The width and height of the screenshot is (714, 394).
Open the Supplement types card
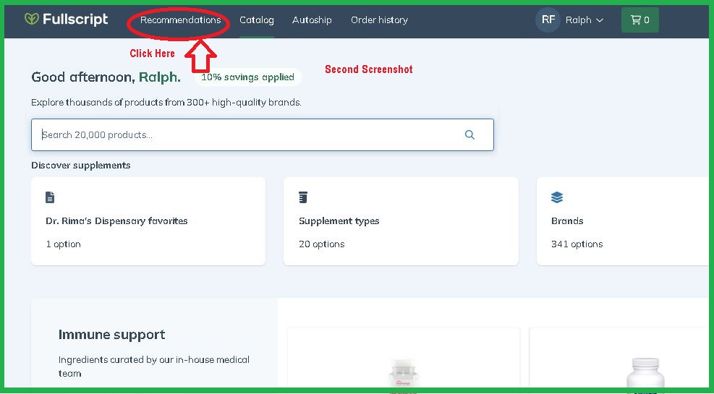(401, 221)
